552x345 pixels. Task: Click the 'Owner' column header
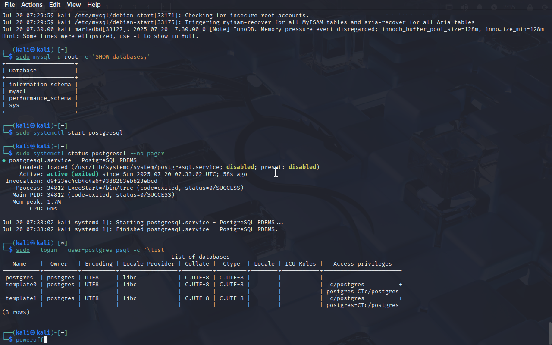coord(59,264)
